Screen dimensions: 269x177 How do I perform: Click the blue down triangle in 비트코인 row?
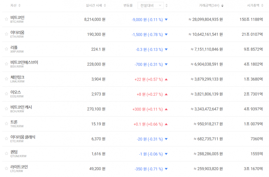coord(166,20)
